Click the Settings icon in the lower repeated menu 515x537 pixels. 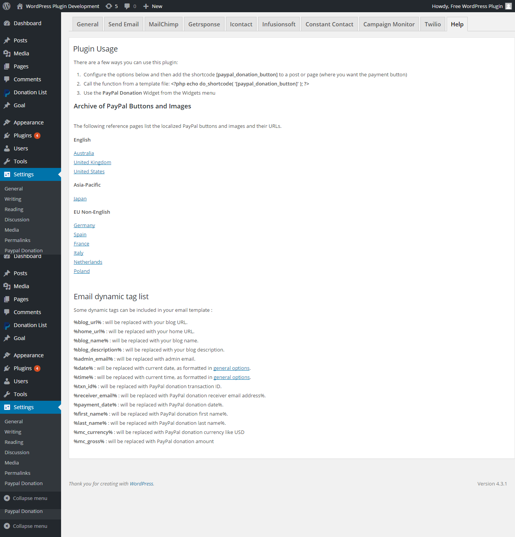[7, 407]
